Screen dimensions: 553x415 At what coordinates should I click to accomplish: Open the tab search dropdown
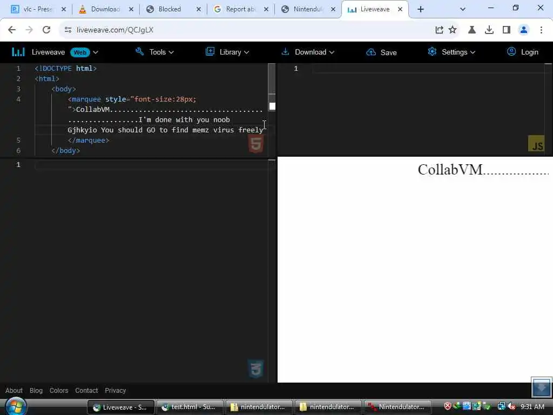(463, 9)
